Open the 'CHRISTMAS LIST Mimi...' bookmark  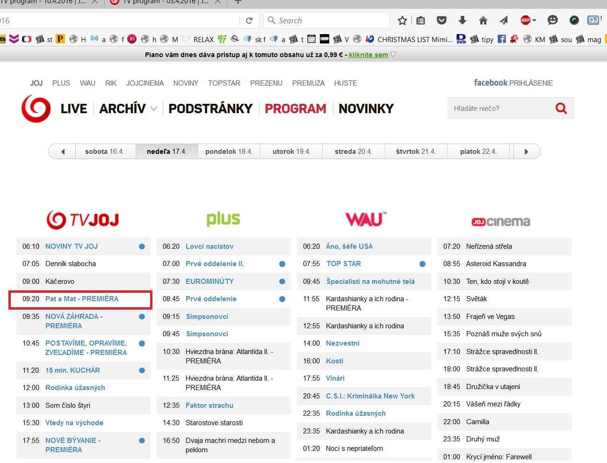pos(410,39)
